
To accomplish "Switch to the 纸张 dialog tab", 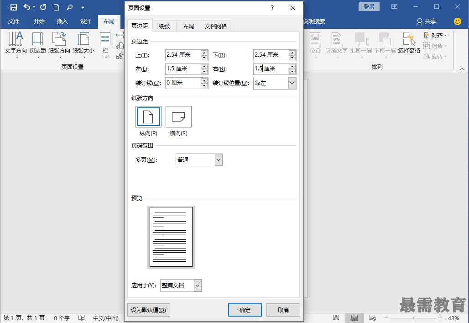I will click(x=164, y=26).
